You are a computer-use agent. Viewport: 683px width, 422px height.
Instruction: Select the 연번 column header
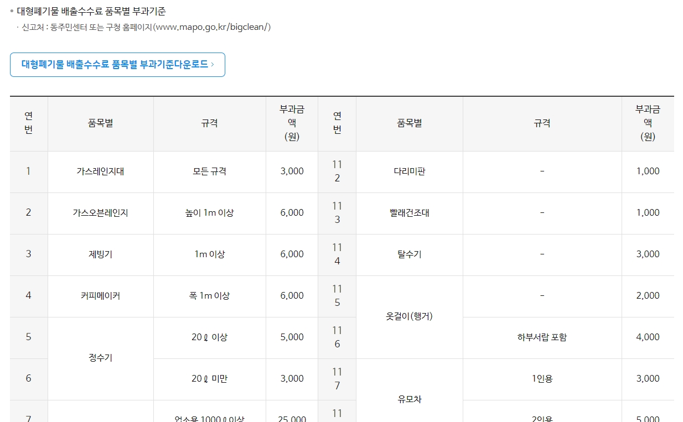(28, 123)
